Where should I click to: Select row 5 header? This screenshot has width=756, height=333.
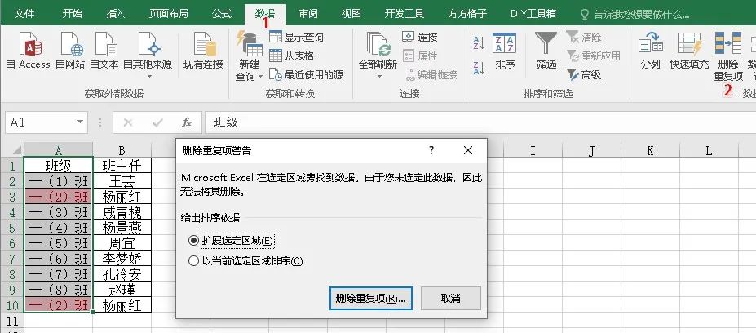11,228
